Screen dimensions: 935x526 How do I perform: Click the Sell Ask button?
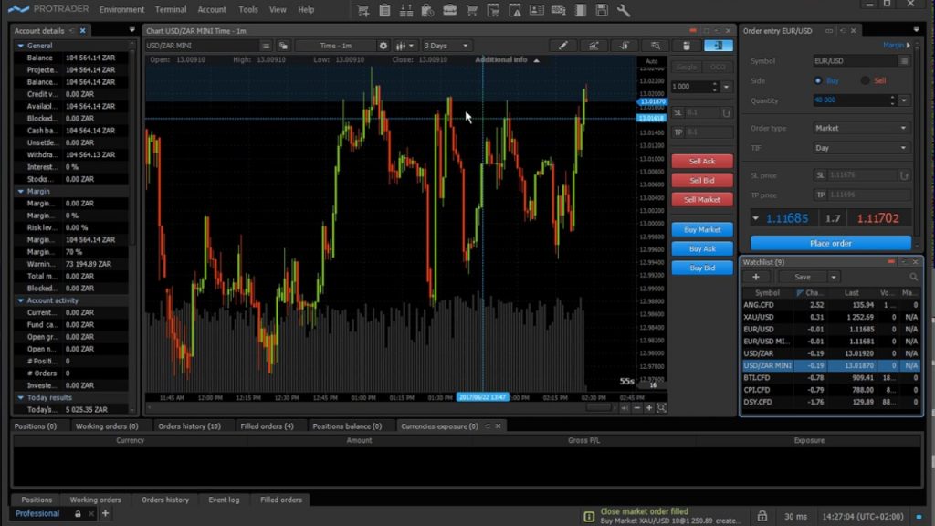click(x=702, y=161)
